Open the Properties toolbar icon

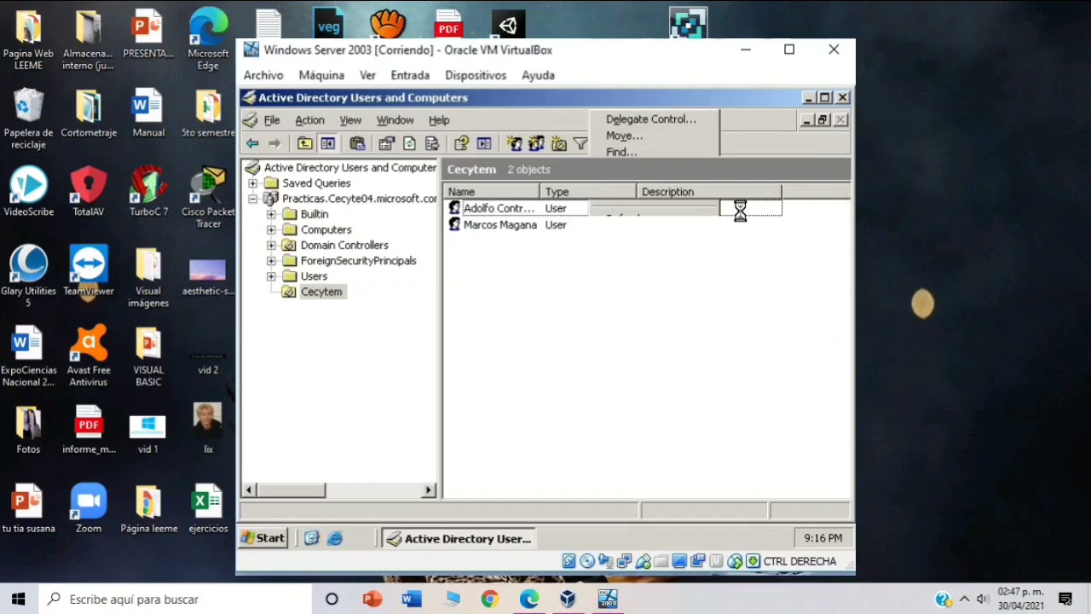click(387, 144)
